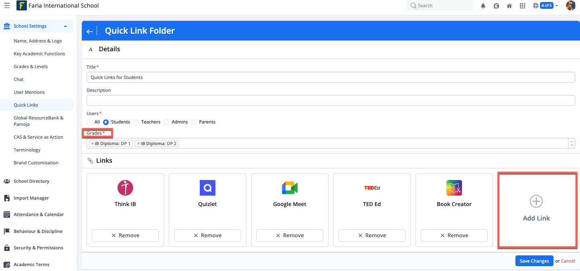Click the Attendance & Calendar icon
This screenshot has height=271, width=580.
7,214
